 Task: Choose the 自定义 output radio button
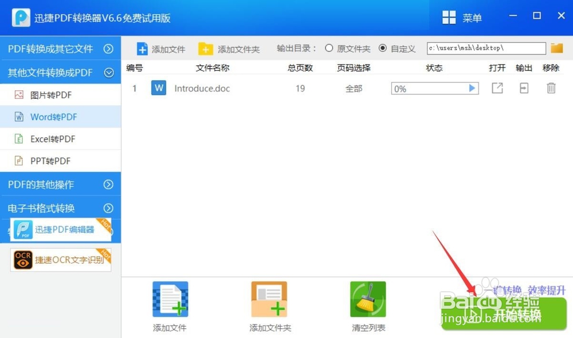point(383,48)
